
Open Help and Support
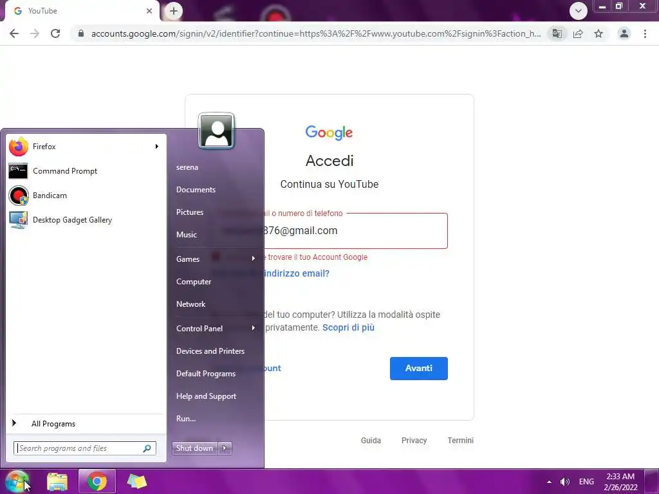pos(206,396)
